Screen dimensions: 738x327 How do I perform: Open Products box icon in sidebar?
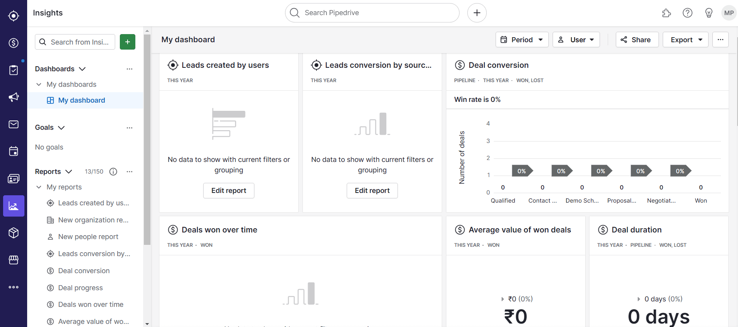pyautogui.click(x=14, y=233)
